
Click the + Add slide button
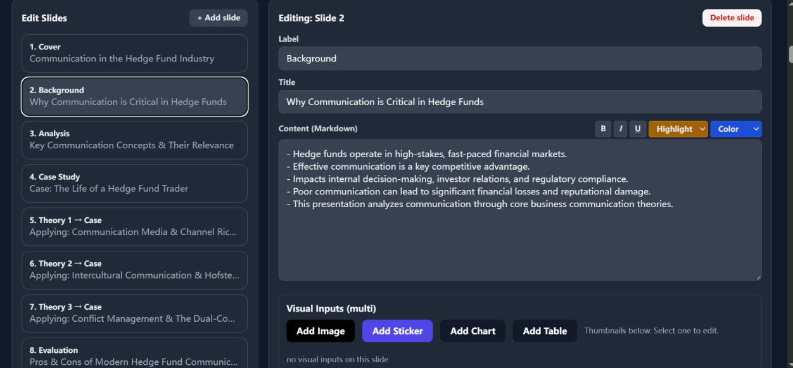pyautogui.click(x=219, y=18)
